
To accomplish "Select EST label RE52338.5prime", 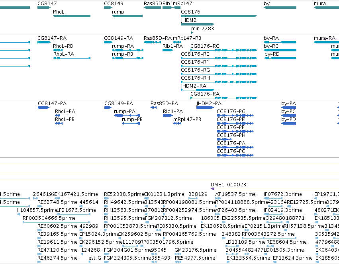I will (x=124, y=194).
